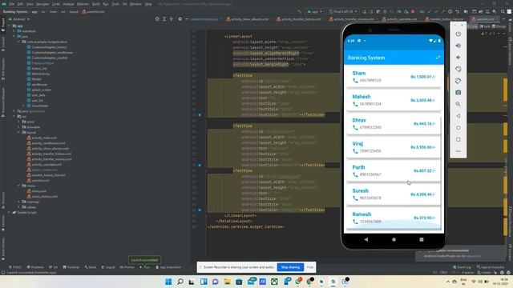Click the Stop sharing button

(290, 267)
